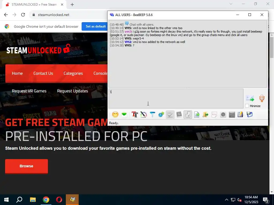
Task: Toggle the word completion dictionary icon
Action: coord(179,115)
